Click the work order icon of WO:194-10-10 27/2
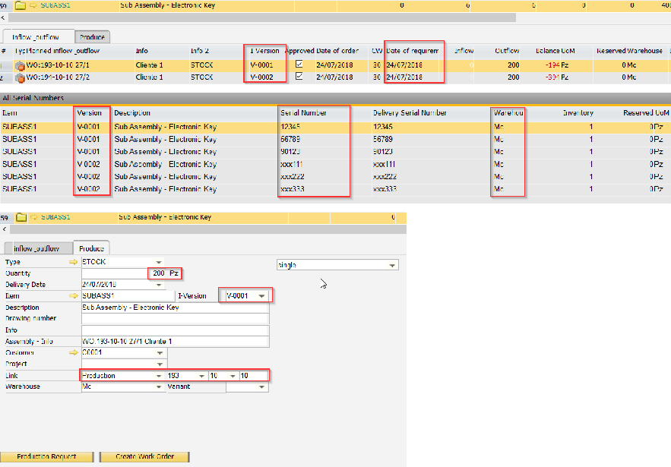The image size is (671, 467). (x=20, y=77)
